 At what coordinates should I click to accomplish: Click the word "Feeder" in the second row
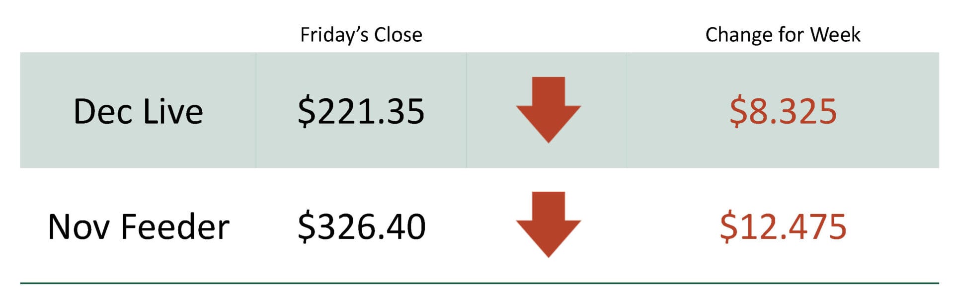pyautogui.click(x=175, y=226)
